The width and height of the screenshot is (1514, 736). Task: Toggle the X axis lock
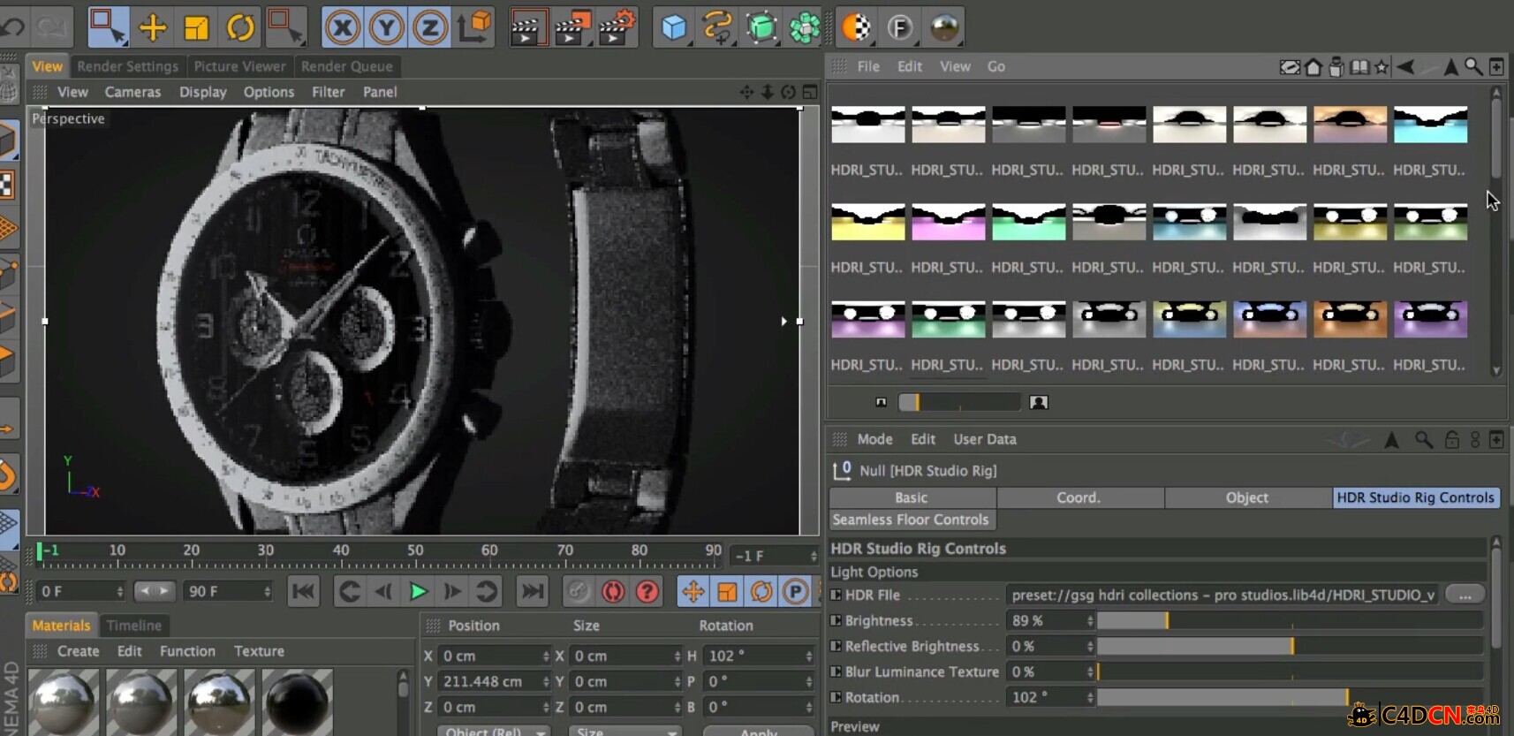343,28
